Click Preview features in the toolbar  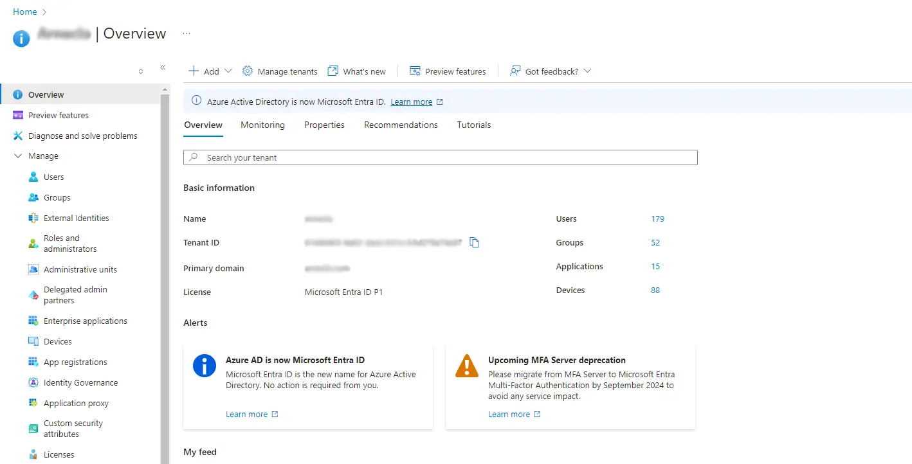point(448,71)
